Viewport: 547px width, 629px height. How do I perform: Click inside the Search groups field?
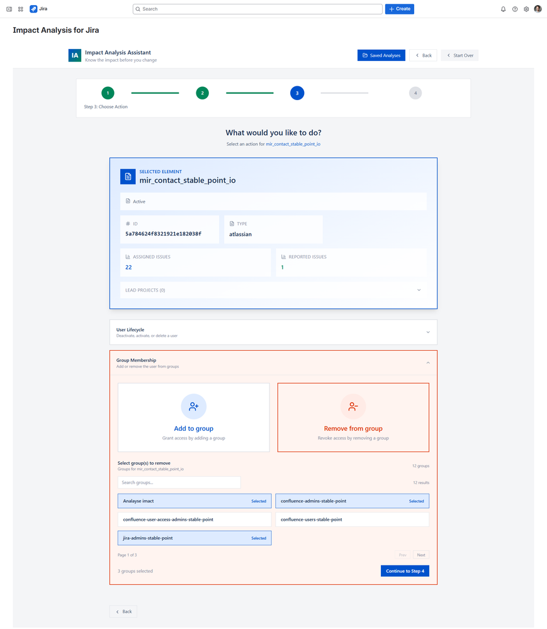(179, 482)
